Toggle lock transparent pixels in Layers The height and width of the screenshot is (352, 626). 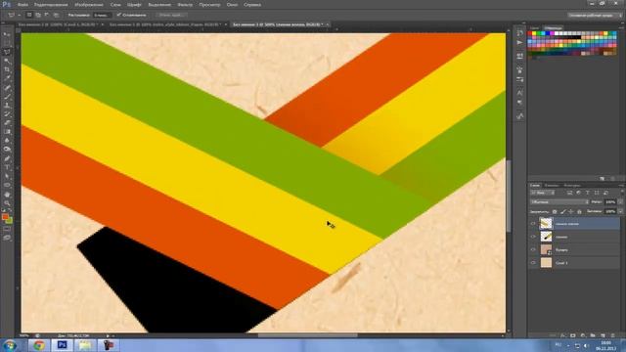point(555,211)
